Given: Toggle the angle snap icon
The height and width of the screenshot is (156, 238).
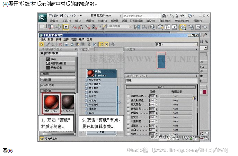Looking at the screenshot, I should pos(81,27).
